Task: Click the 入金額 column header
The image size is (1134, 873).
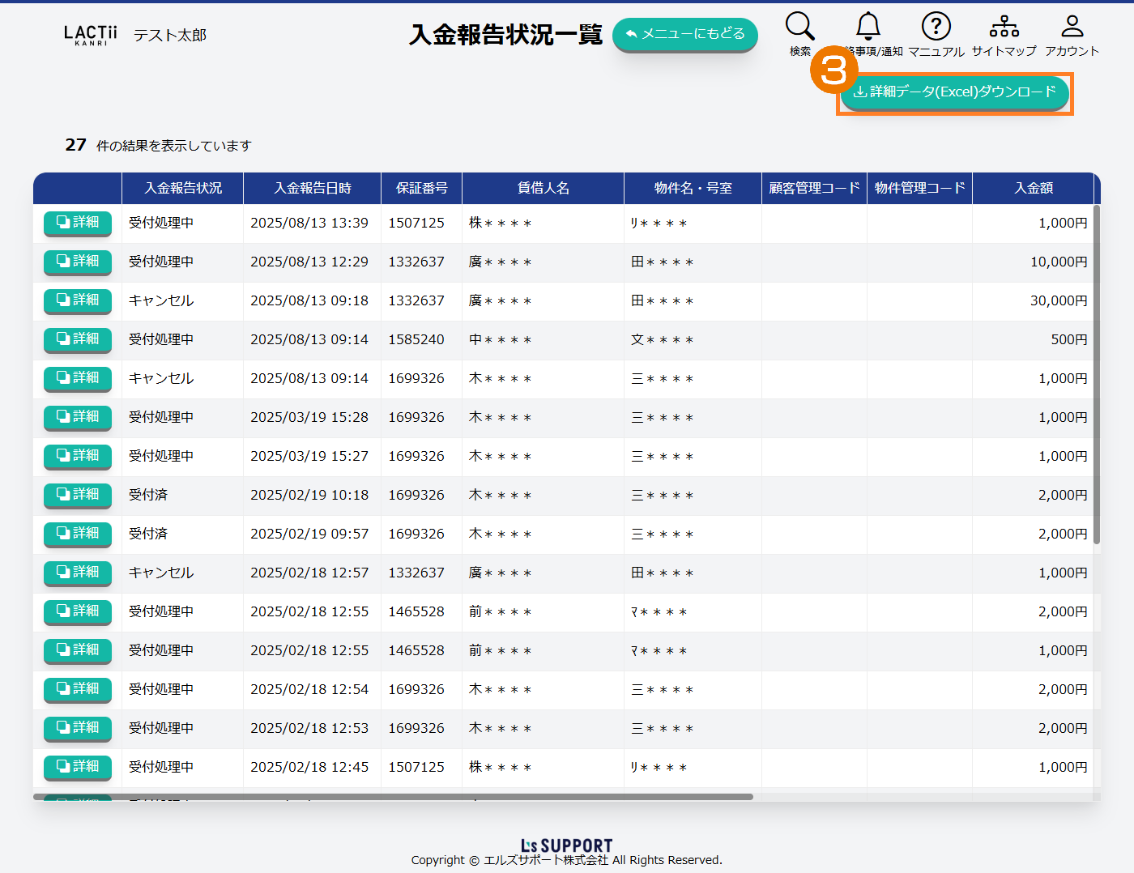Action: [x=1033, y=188]
